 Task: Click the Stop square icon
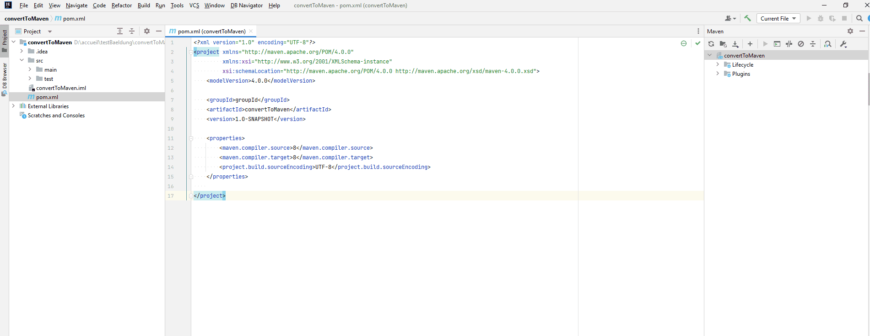point(844,18)
